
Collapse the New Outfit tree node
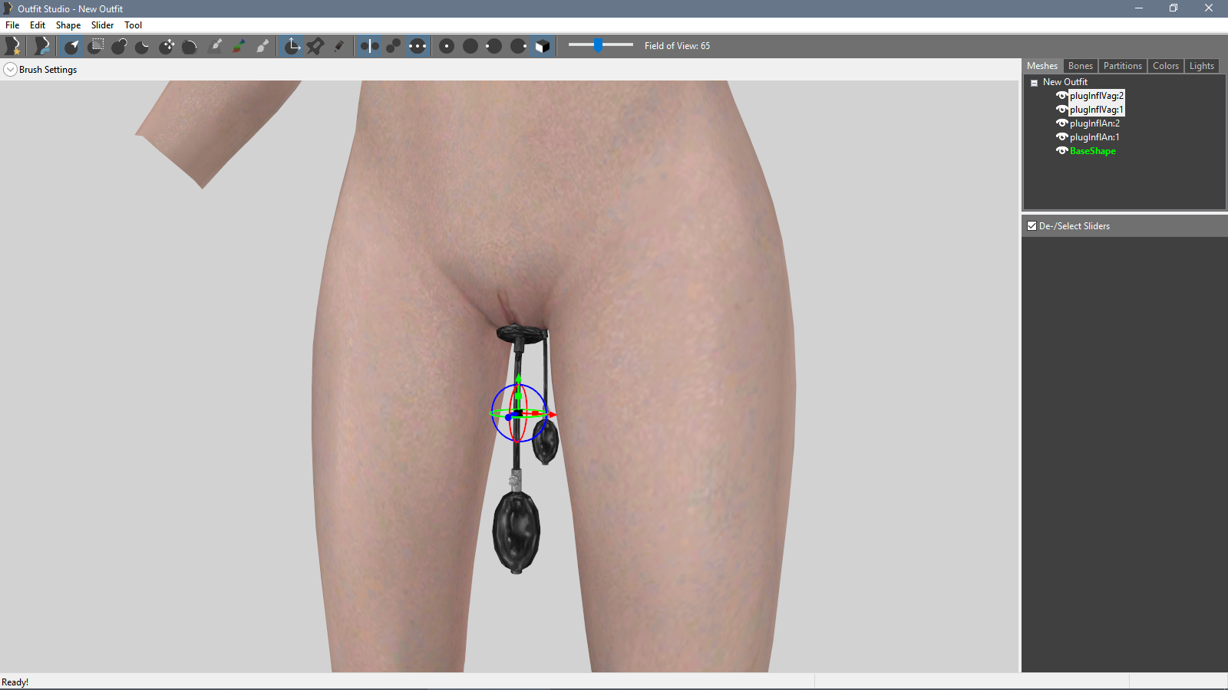[x=1034, y=83]
